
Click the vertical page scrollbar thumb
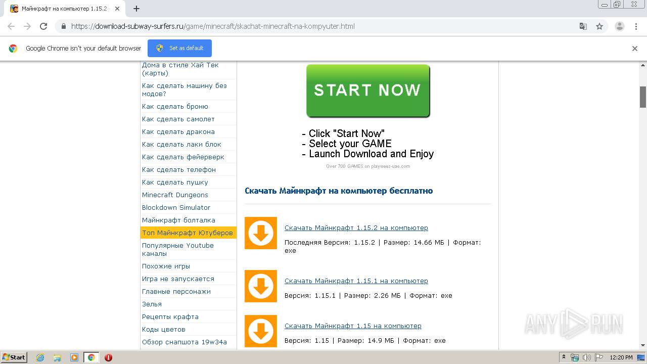(x=643, y=97)
